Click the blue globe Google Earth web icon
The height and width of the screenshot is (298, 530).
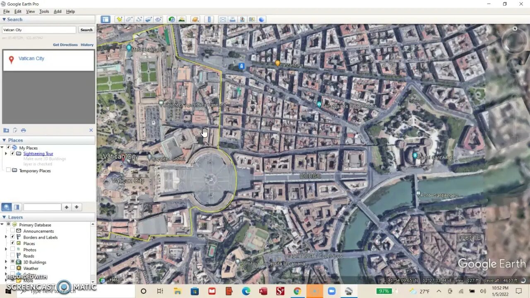coord(262,19)
